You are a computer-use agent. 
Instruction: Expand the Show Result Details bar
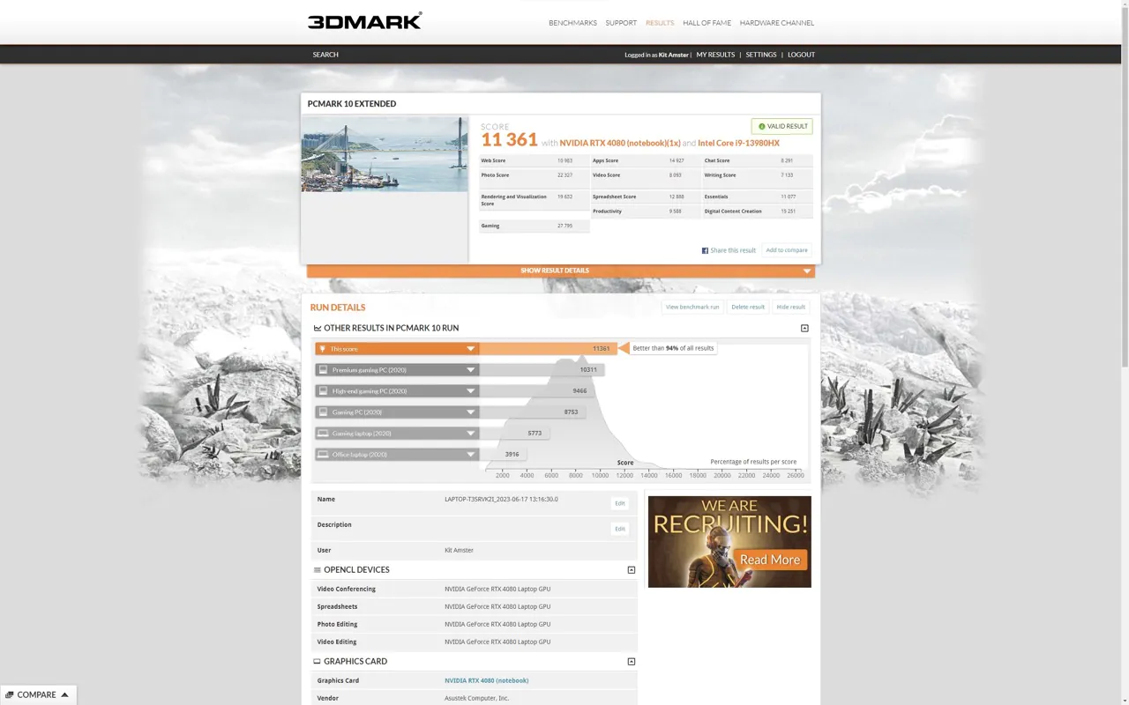(561, 271)
